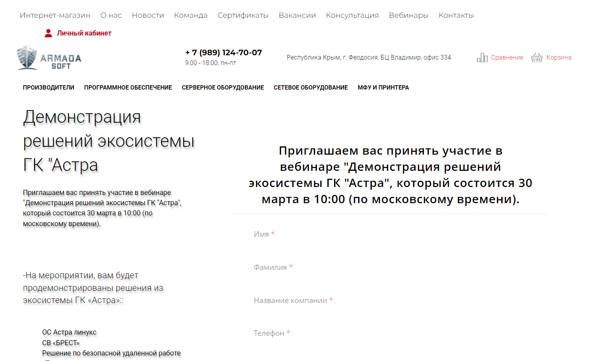The height and width of the screenshot is (361, 598).
Task: Open the ПРОИЗВОДИТЕЛИ category menu
Action: point(49,88)
